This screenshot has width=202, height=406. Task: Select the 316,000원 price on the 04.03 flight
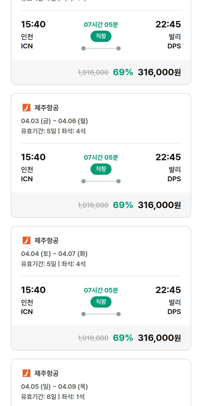[x=159, y=205]
